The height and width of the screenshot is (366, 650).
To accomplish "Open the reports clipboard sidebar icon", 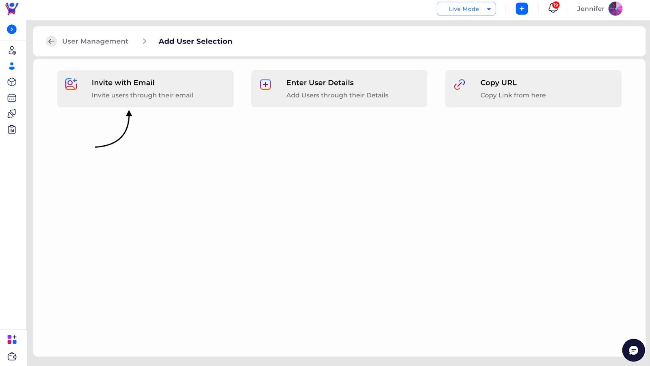I will pyautogui.click(x=12, y=129).
